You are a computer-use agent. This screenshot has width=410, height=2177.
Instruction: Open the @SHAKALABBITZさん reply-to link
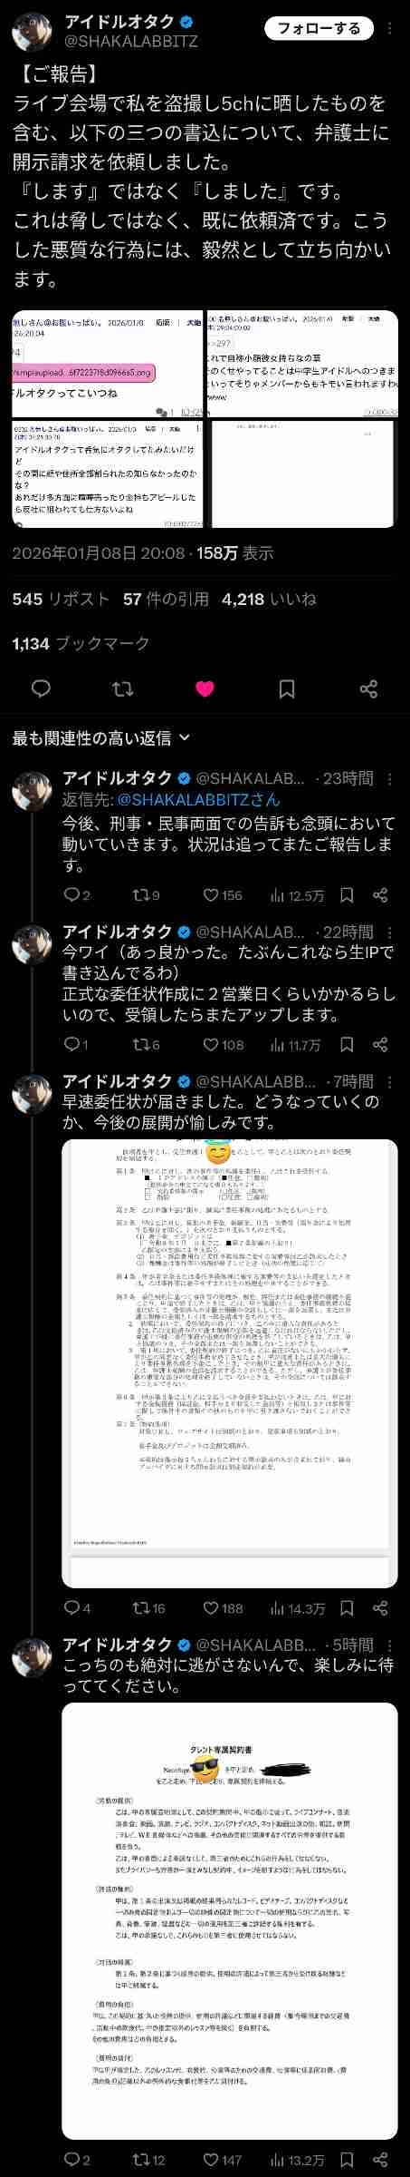pos(199,799)
